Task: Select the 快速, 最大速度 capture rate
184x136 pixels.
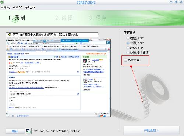Action: pyautogui.click(x=138, y=53)
